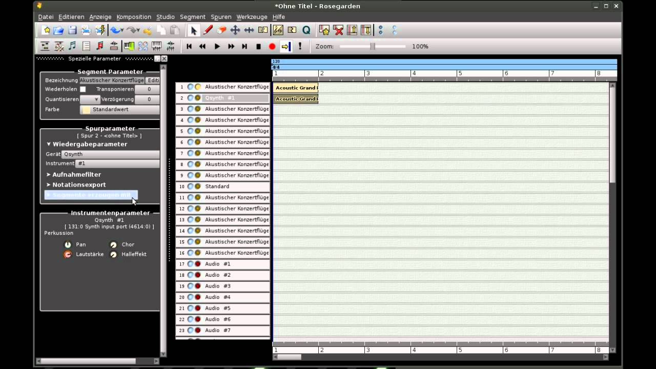Screen dimensions: 656x369
Task: Toggle the mute LED on track 23 Audio #7
Action: click(190, 331)
